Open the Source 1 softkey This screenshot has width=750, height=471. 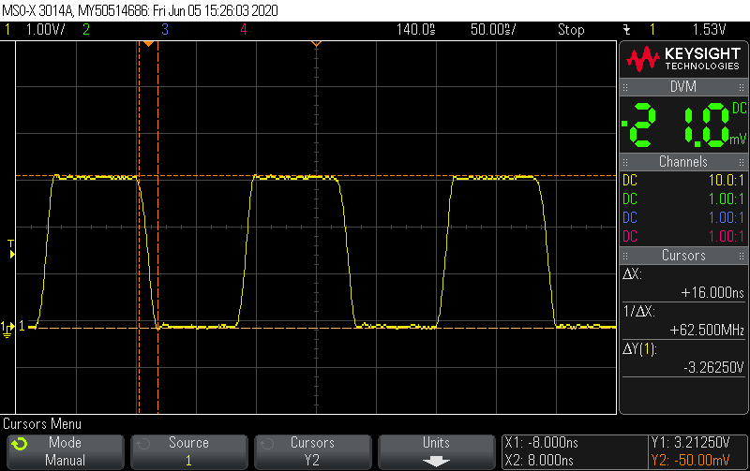pos(189,451)
